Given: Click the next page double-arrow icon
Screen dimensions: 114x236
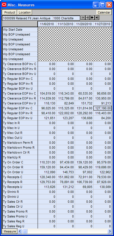Looking at the screenshot, I should 92,18.
